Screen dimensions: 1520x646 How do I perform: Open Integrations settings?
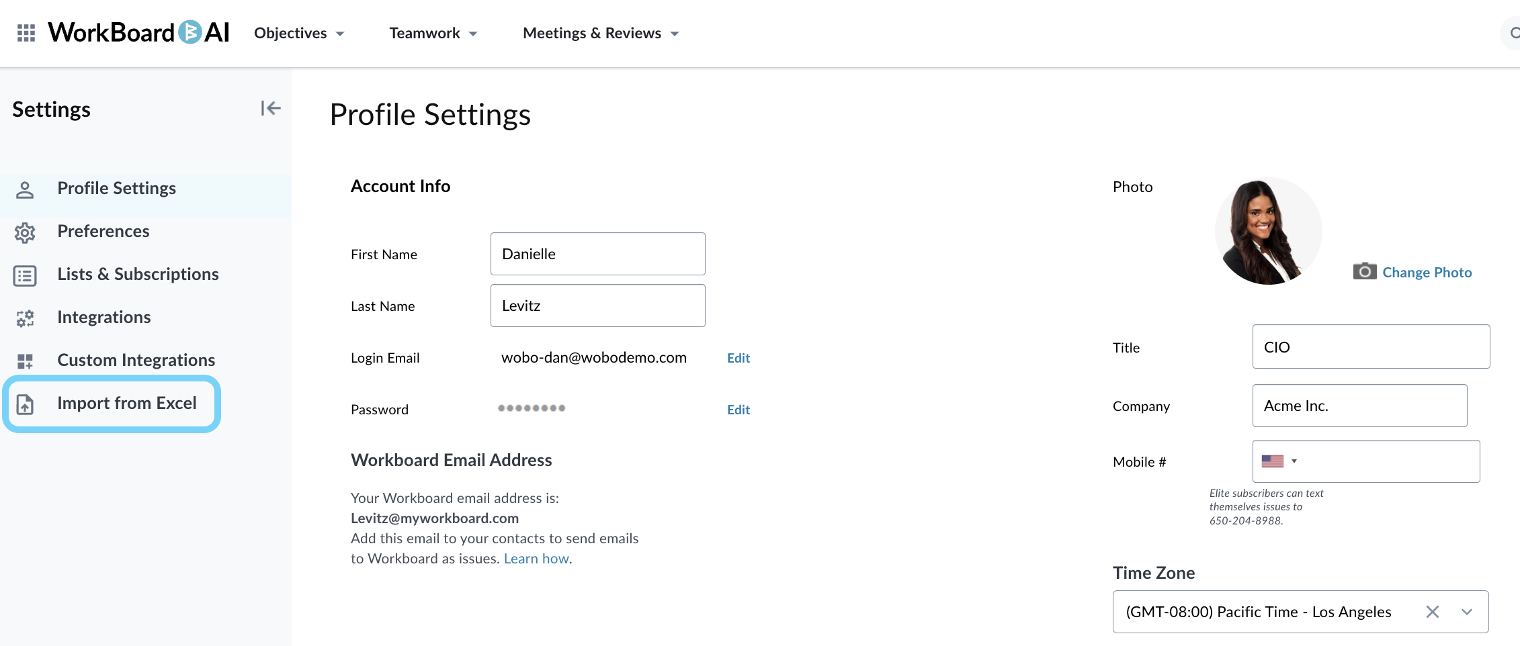(104, 317)
